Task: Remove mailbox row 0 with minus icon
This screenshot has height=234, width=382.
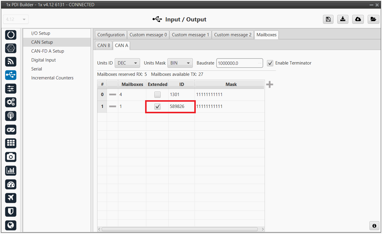Action: (112, 95)
